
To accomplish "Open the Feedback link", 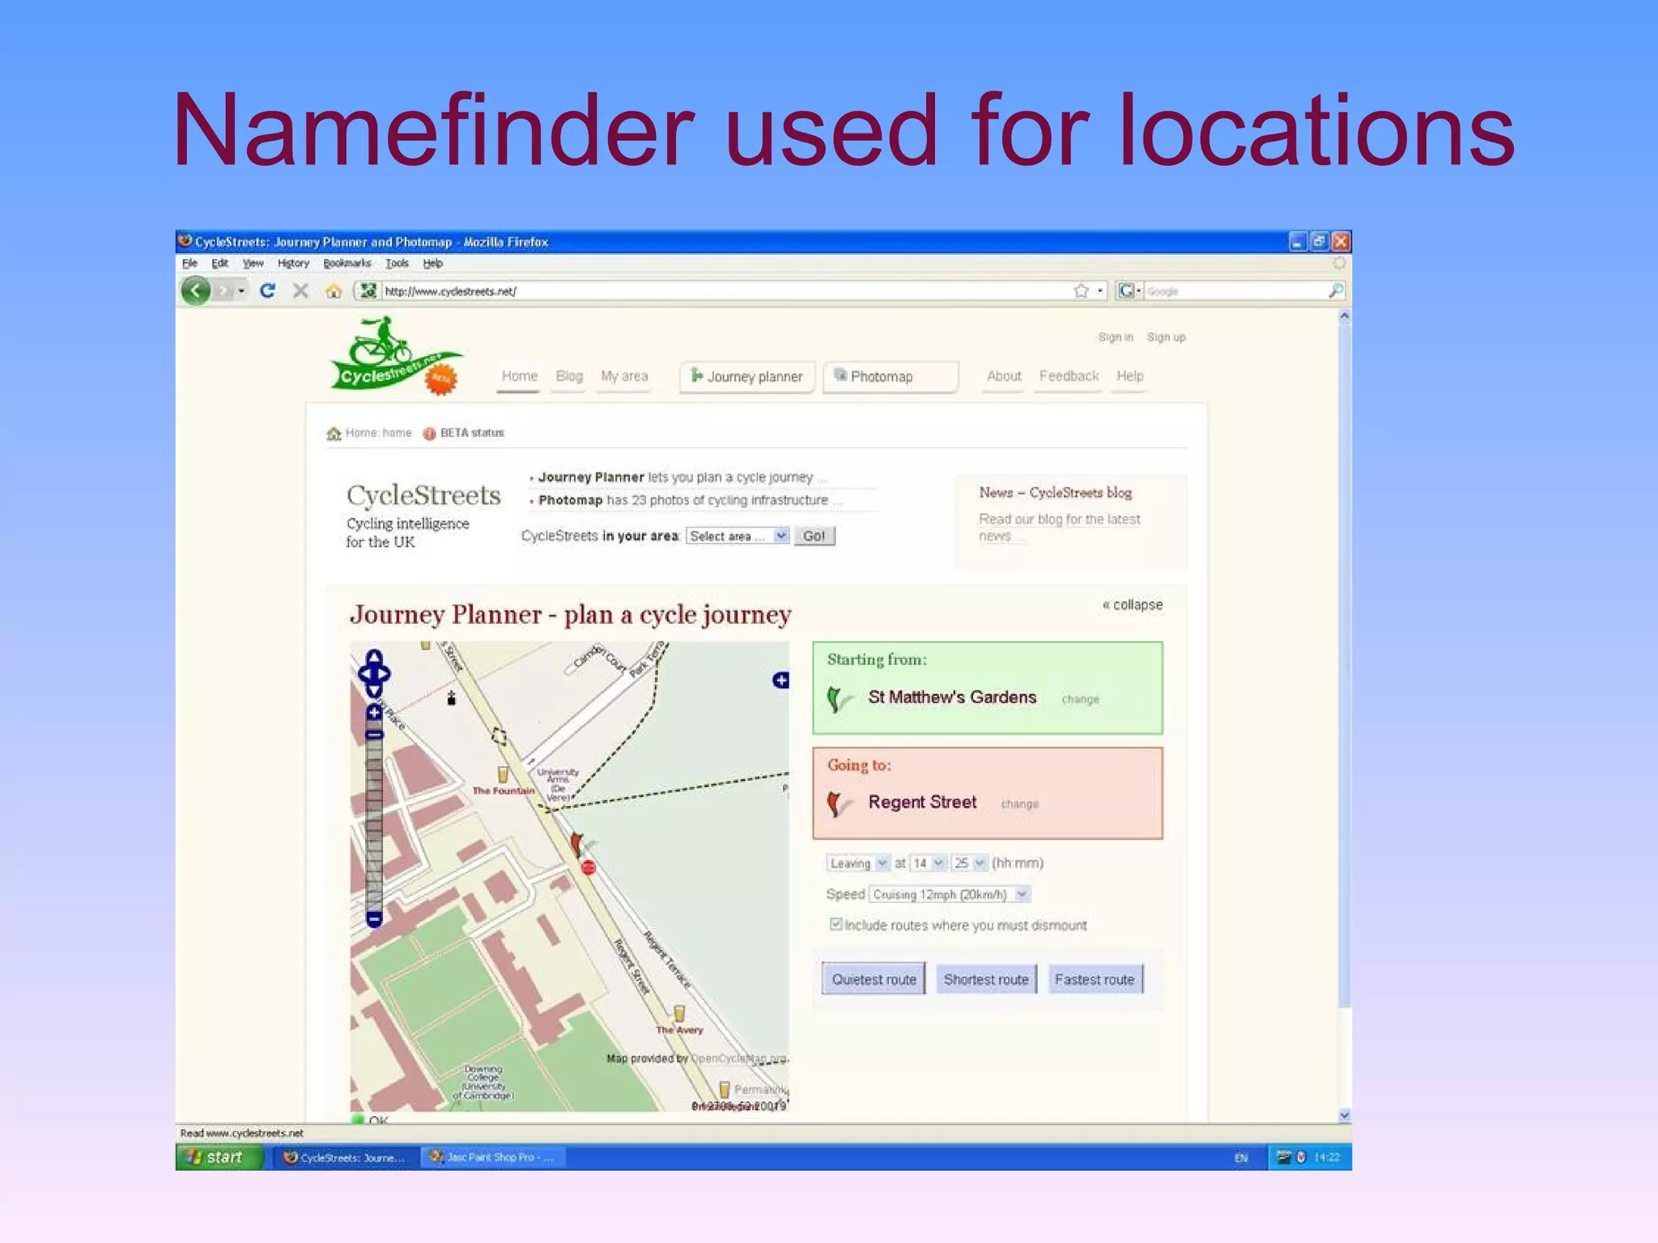I will pos(1069,375).
